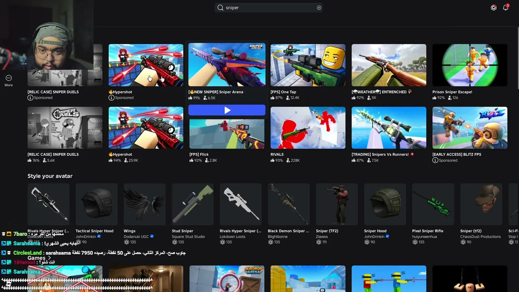Open the ENTRENCHED game thumbnail
Viewport: 519px width, 292px height.
point(389,65)
